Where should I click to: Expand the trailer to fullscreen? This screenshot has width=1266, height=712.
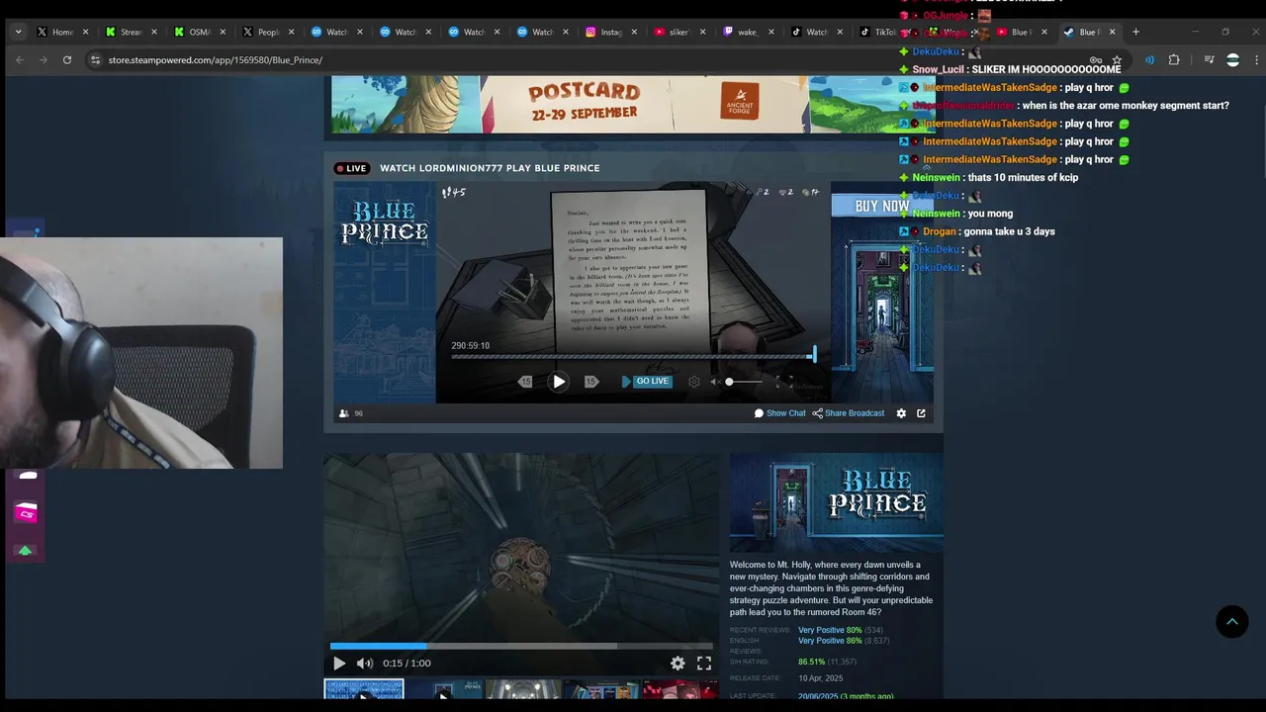pyautogui.click(x=704, y=664)
